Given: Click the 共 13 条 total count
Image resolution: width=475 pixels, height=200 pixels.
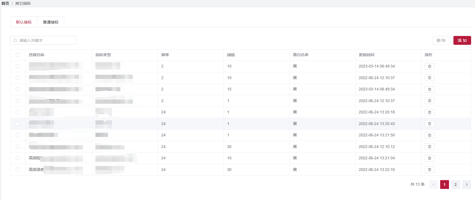Looking at the screenshot, I should [417, 184].
